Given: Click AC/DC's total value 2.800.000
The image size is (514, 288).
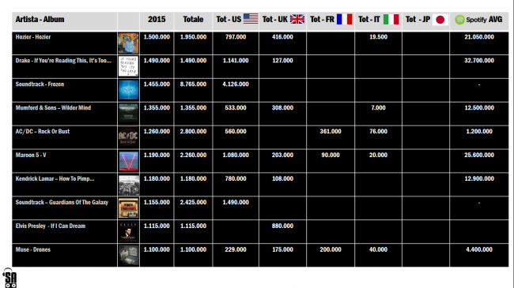Looking at the screenshot, I should click(193, 131).
